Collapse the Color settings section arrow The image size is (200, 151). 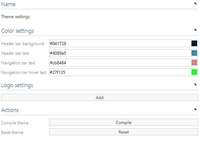click(195, 29)
